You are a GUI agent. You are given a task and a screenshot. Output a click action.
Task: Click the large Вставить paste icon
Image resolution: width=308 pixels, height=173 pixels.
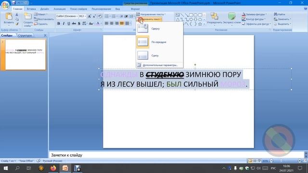9,16
